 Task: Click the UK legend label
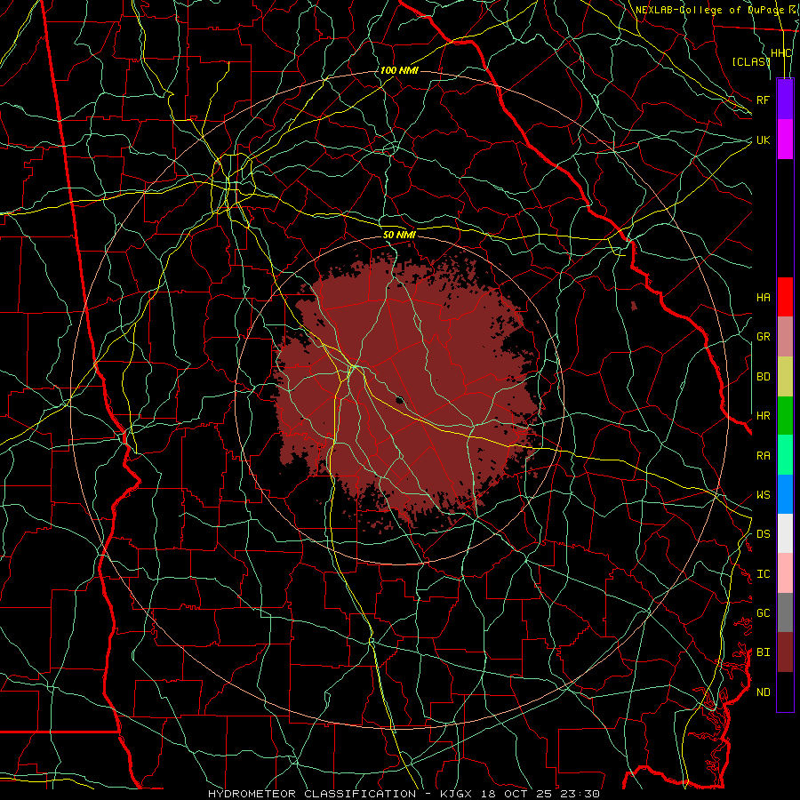(763, 140)
